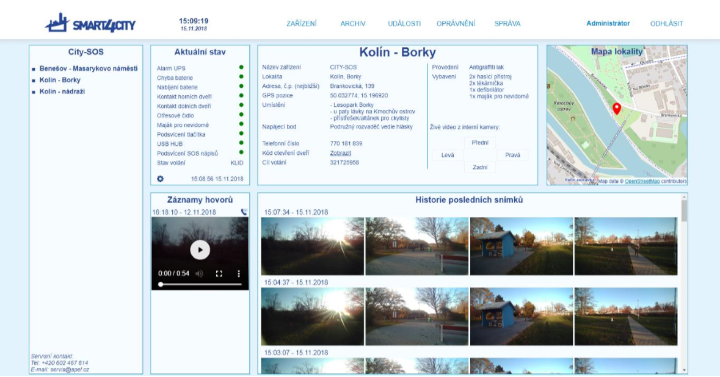Play the recorded call video
The width and height of the screenshot is (720, 377).
[200, 250]
